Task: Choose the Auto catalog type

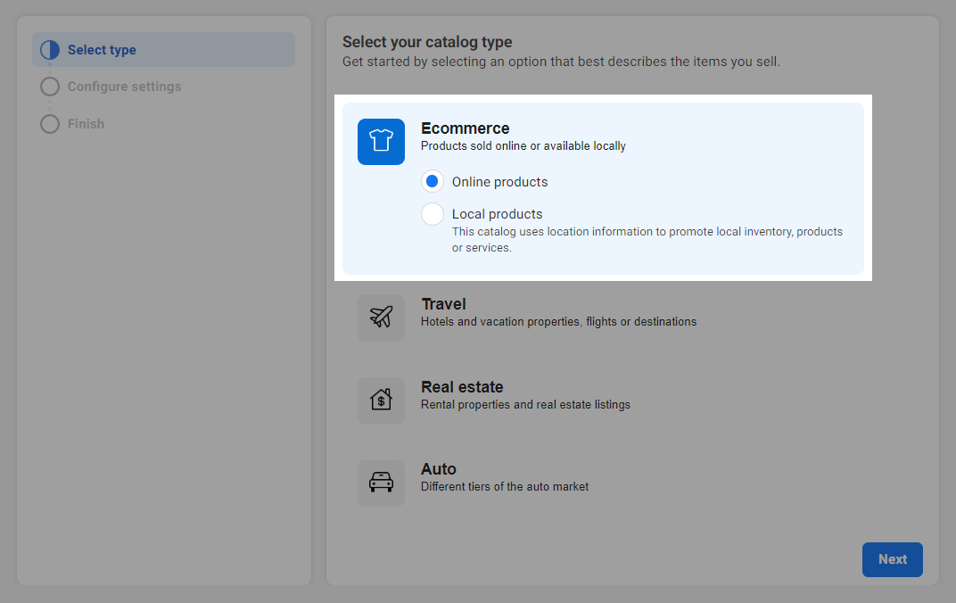Action: click(603, 483)
